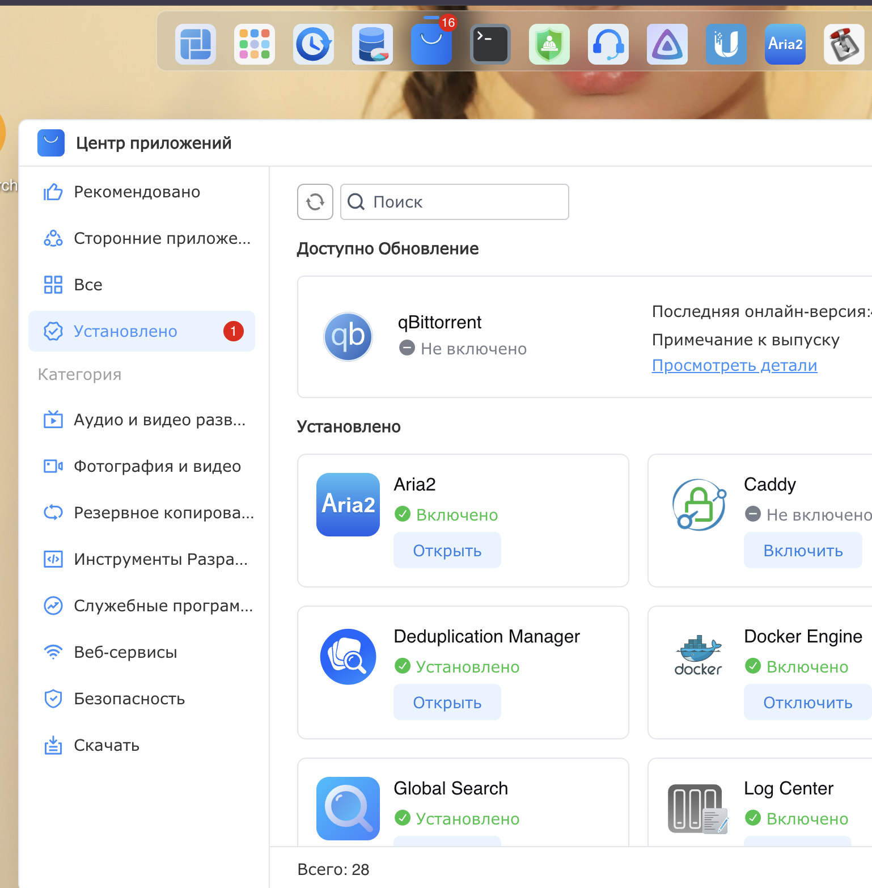Screen dimensions: 872x888
Task: Click the App Center window title icon
Action: tap(51, 143)
